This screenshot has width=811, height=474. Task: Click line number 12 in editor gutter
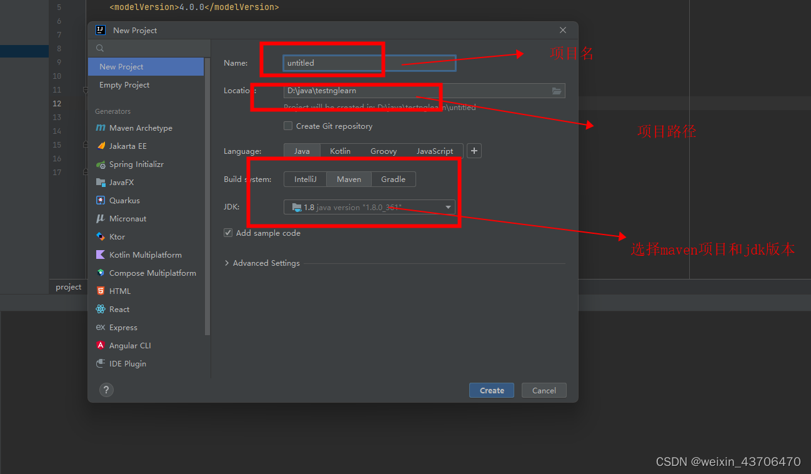pyautogui.click(x=57, y=104)
